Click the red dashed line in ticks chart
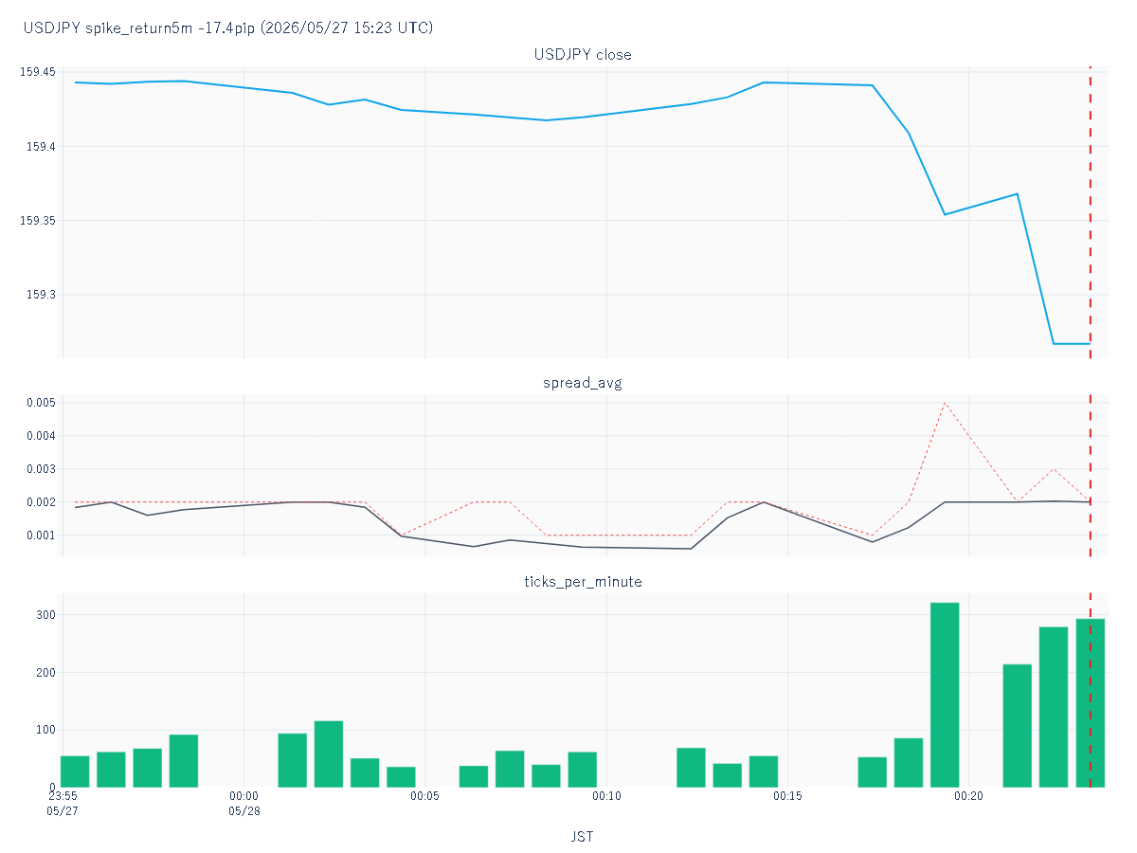The image size is (1137, 853). tap(1090, 690)
